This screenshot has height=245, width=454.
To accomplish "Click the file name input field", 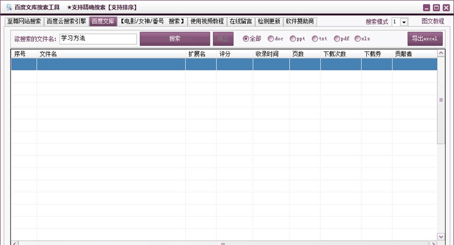I will pyautogui.click(x=98, y=39).
